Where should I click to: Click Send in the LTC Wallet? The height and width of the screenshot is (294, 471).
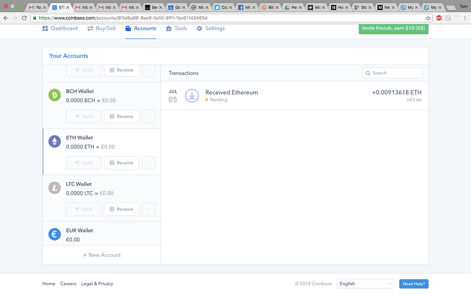pos(84,209)
